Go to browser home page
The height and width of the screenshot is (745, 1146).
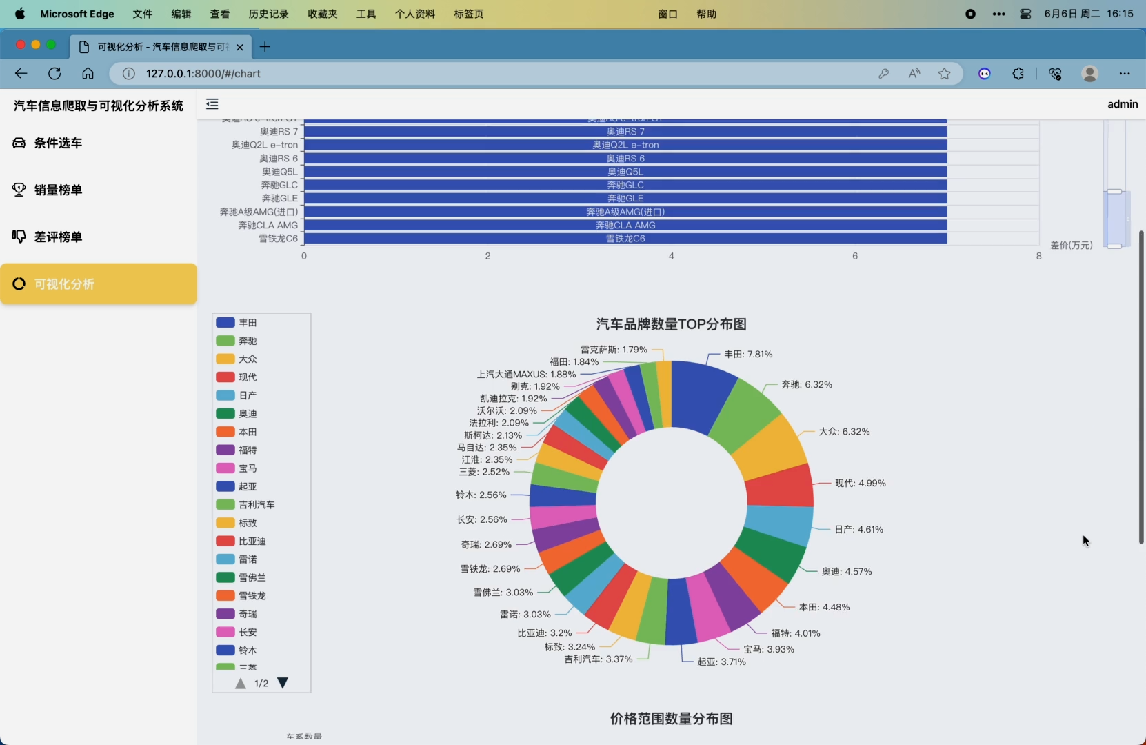tap(88, 73)
